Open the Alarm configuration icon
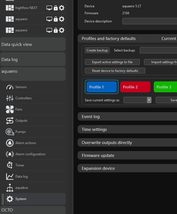The height and width of the screenshot is (214, 177). [x=10, y=154]
